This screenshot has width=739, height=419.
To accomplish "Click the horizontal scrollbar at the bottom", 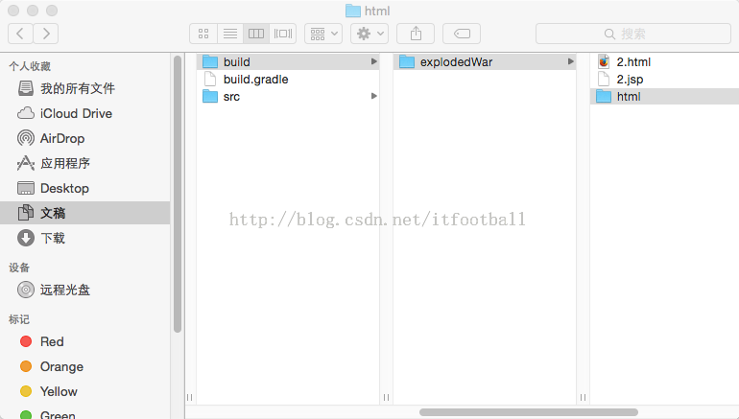I will pos(528,412).
